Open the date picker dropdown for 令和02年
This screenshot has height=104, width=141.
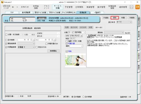pos(81,36)
